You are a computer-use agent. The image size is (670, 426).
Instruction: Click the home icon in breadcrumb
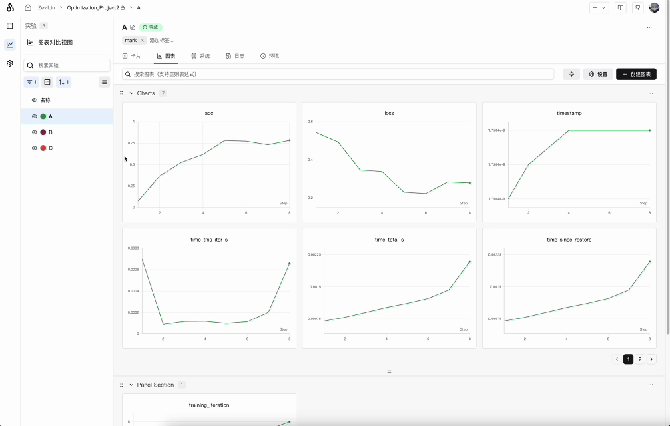[28, 7]
